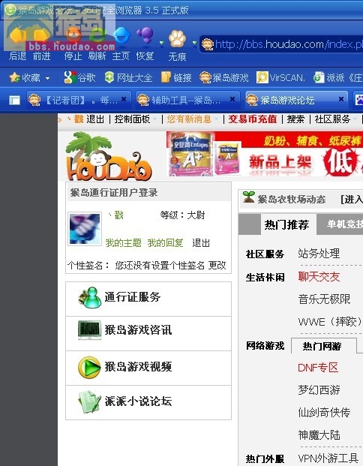Click the 猴岛农牧场动态 sprout icon
This screenshot has height=466, width=363.
pyautogui.click(x=248, y=197)
